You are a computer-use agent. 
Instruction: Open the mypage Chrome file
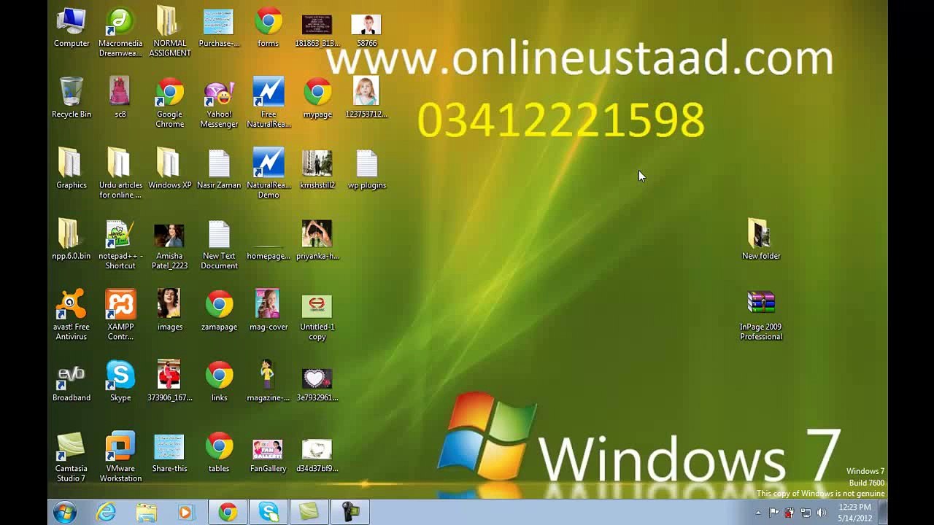(317, 98)
